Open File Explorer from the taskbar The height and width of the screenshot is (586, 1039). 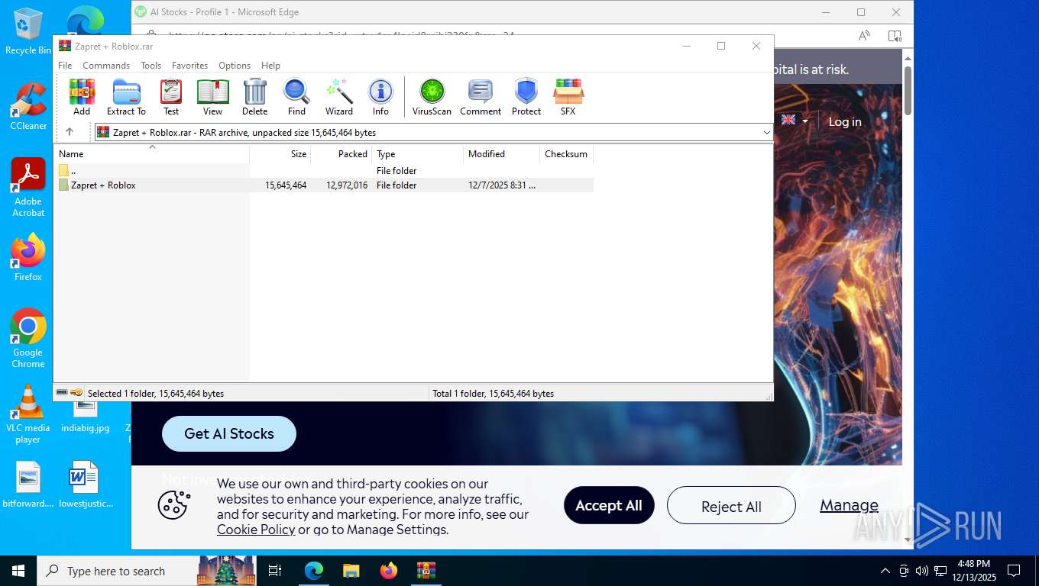pyautogui.click(x=351, y=571)
